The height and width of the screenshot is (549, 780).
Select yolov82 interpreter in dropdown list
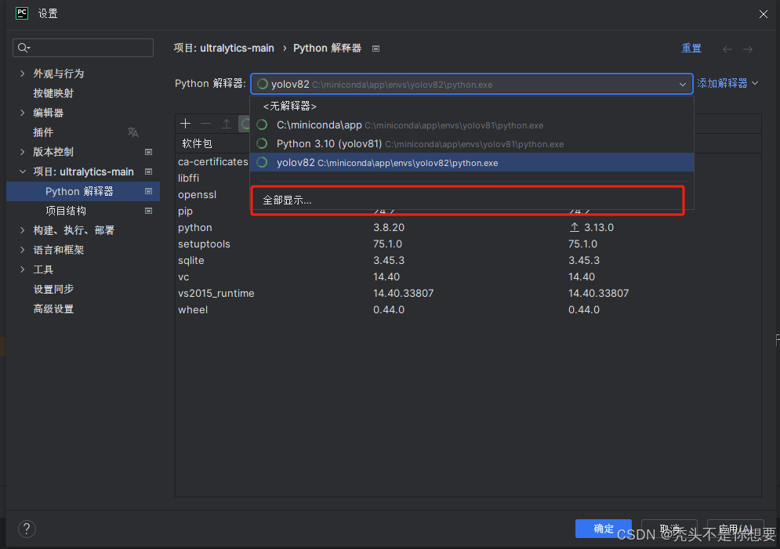472,162
